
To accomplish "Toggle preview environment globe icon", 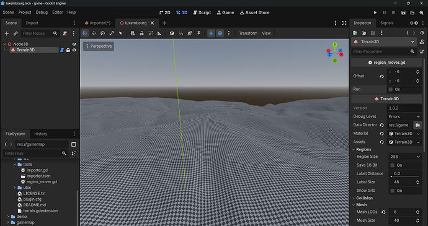I will coord(220,33).
